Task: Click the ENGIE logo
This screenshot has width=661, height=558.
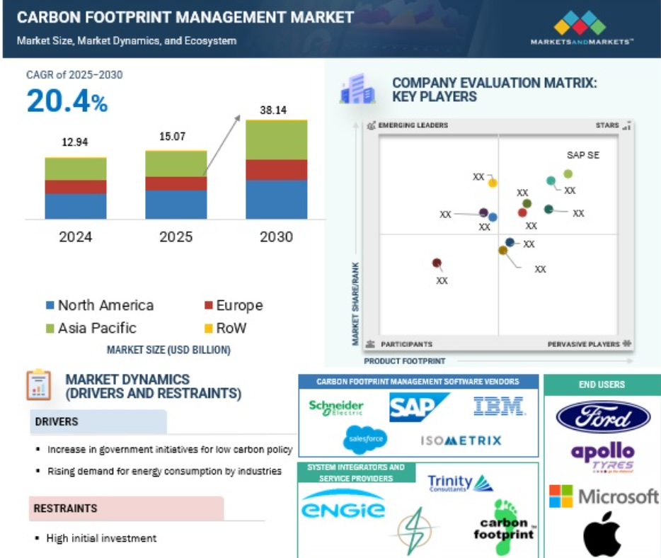Action: (343, 504)
